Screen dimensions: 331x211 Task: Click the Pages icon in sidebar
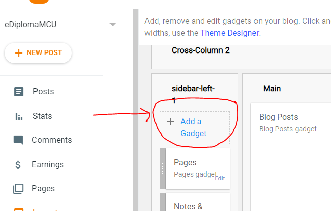[x=19, y=189]
